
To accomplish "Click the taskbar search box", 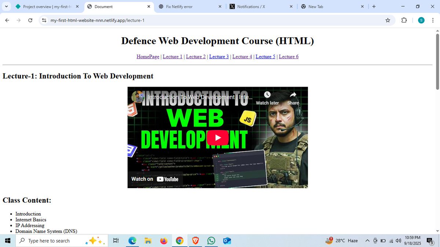I will point(62,240).
